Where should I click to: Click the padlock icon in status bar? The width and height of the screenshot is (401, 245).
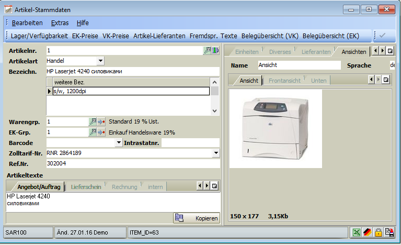coord(378,232)
